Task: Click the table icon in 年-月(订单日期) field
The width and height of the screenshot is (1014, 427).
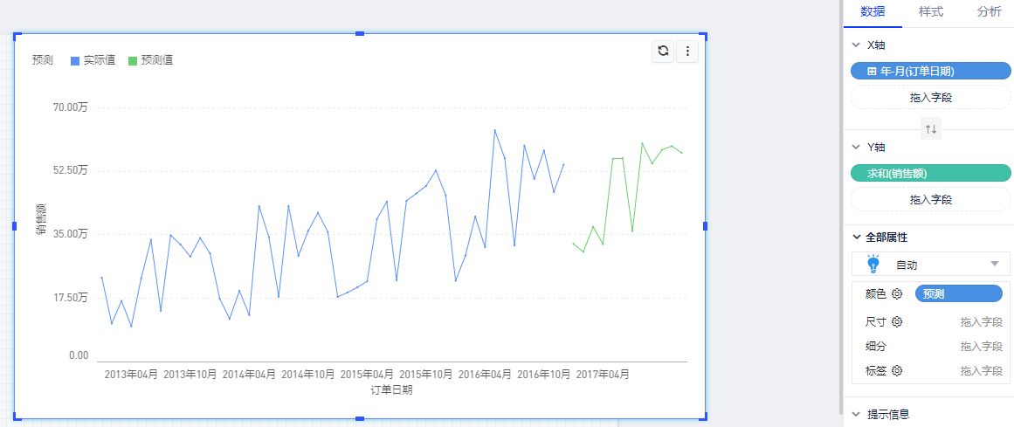Action: (871, 71)
